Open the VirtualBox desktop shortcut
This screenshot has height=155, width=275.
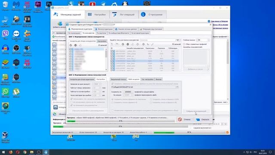(5, 136)
